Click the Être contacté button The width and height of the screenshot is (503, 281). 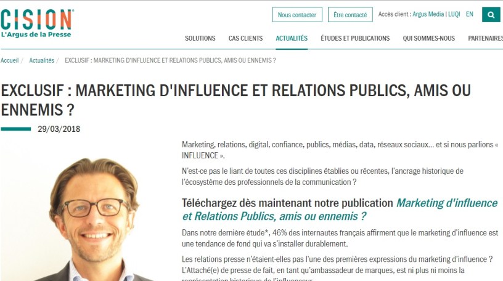(x=350, y=15)
